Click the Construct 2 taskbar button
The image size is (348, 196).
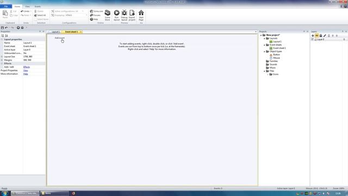point(25,193)
